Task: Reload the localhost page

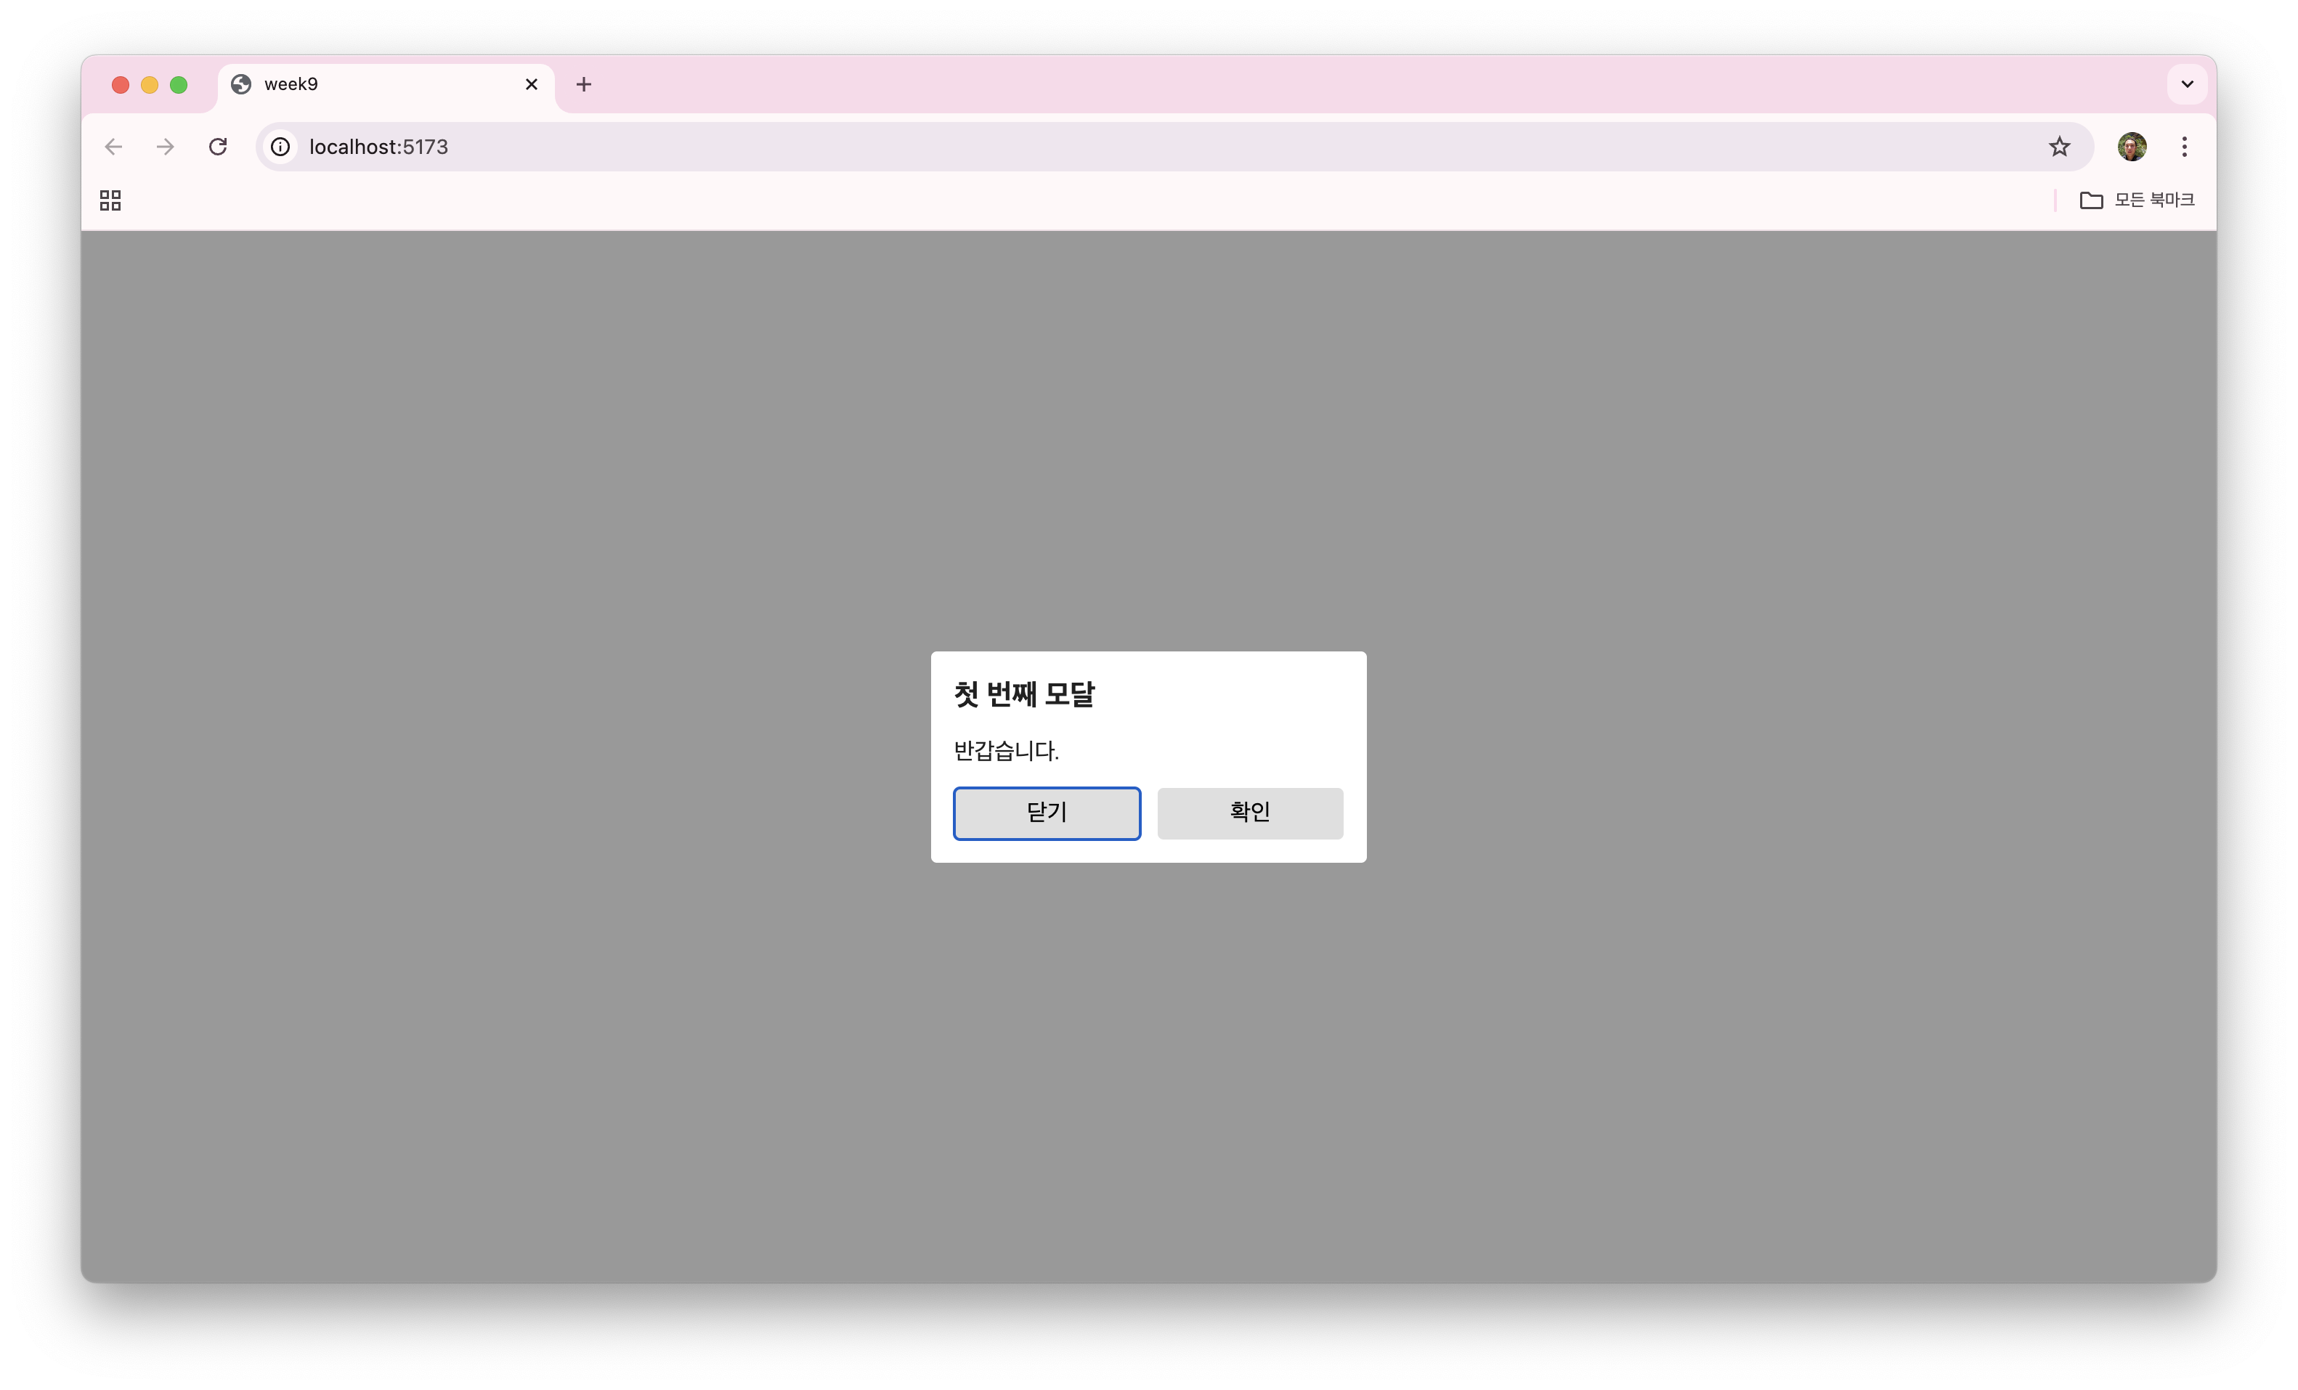Action: (218, 147)
